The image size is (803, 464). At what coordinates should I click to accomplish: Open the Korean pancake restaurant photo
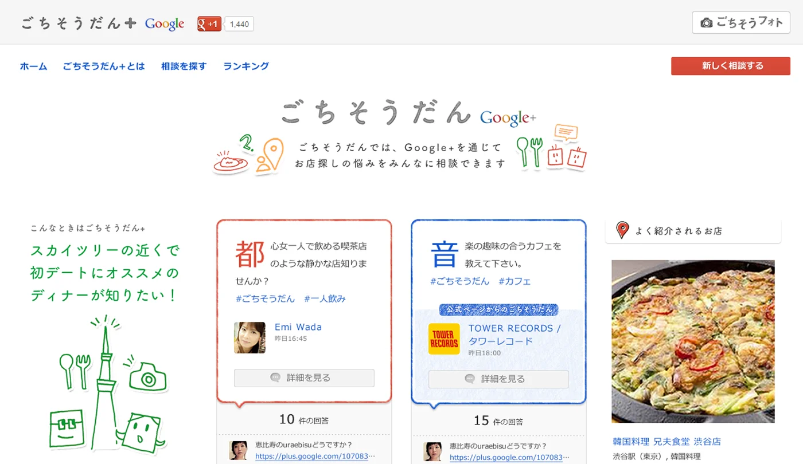[x=693, y=341]
